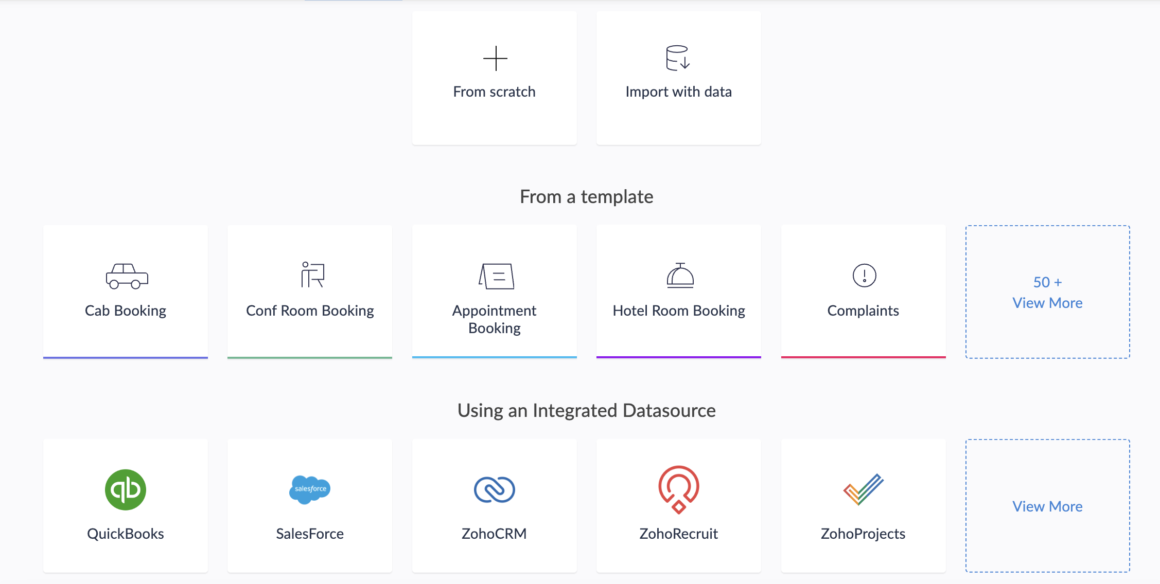Click the Hotel Room Booking label

[679, 311]
